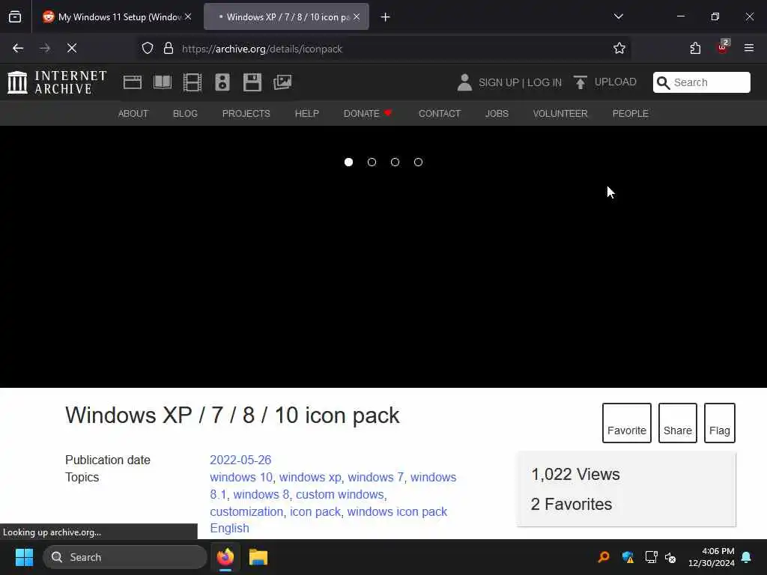Open the VOLUNTEER menu item

coord(560,114)
